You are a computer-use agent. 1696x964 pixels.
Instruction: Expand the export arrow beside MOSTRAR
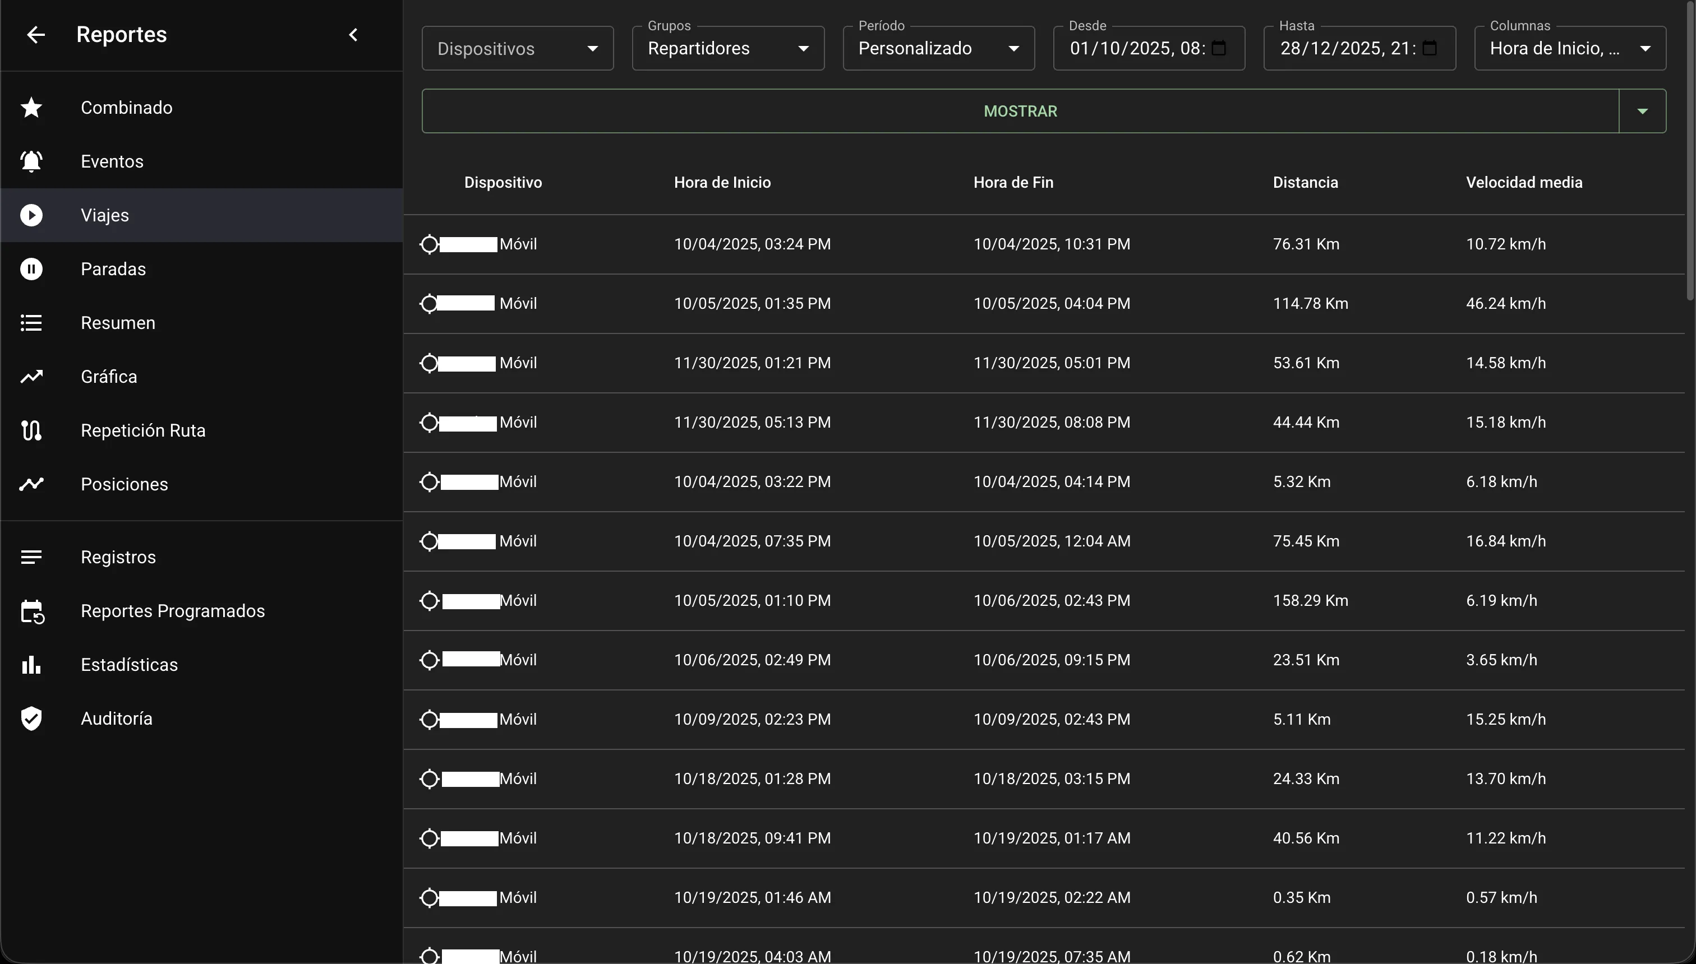1642,110
